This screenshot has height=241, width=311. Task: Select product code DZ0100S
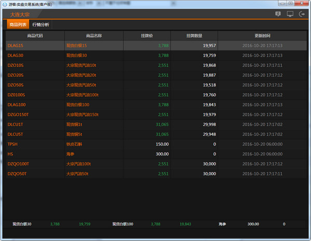tap(16, 95)
